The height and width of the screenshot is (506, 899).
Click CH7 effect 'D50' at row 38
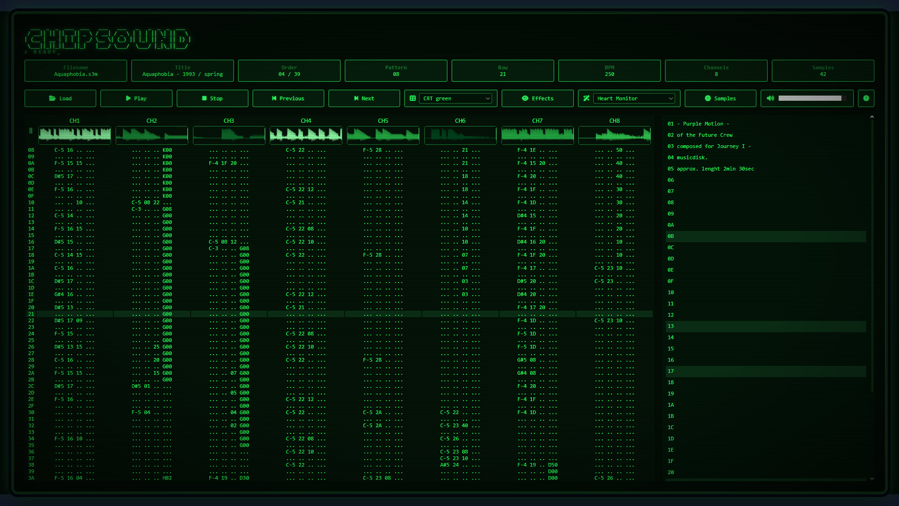point(553,465)
